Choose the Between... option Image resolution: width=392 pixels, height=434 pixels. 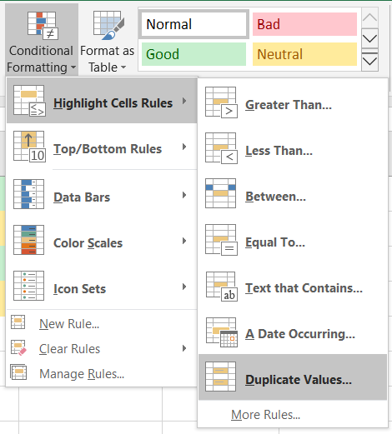click(275, 197)
